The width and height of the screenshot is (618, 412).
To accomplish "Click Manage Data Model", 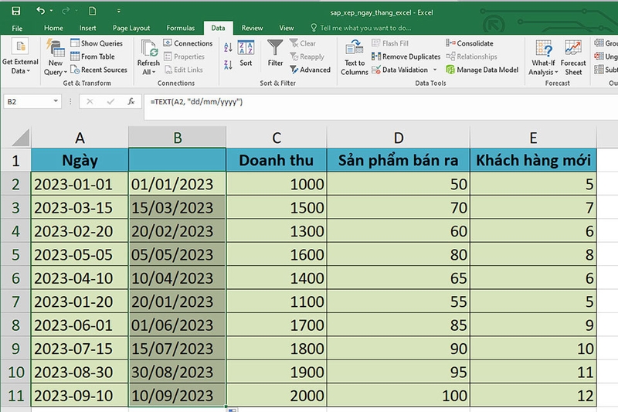I will coord(482,70).
